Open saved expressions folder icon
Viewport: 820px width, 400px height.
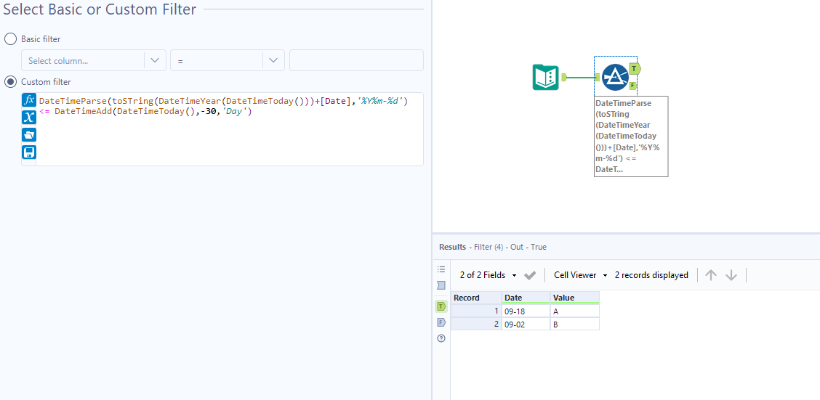[x=29, y=135]
